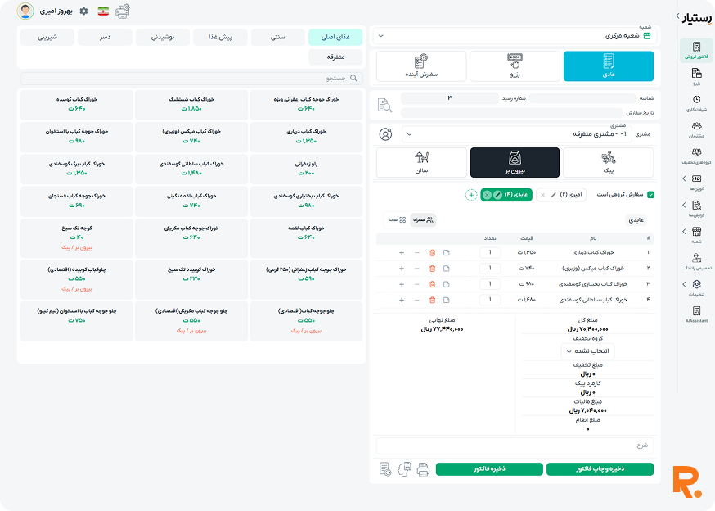Select the رزرو (reserve) order type
The height and width of the screenshot is (511, 715).
coord(515,66)
